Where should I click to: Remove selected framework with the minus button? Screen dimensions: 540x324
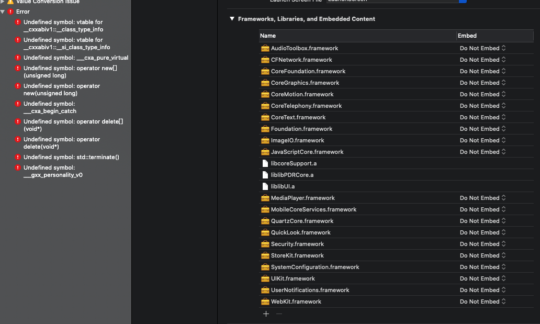279,314
